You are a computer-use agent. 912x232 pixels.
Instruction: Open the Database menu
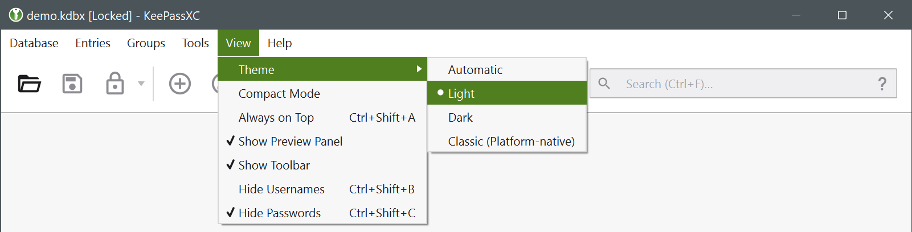(34, 43)
